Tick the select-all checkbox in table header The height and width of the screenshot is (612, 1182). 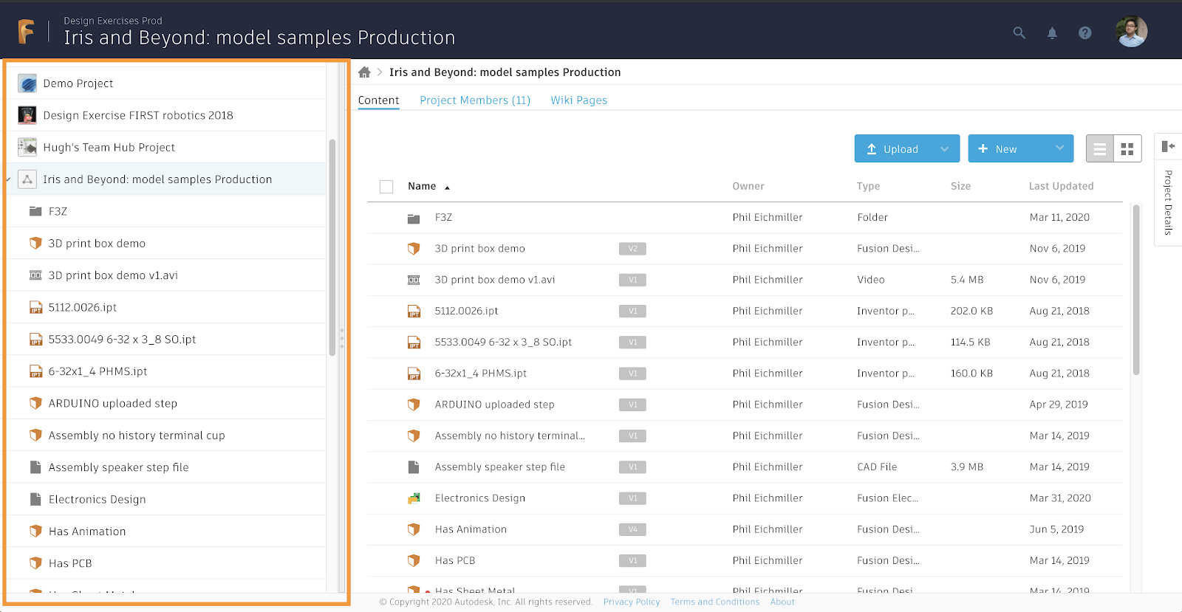click(x=386, y=187)
